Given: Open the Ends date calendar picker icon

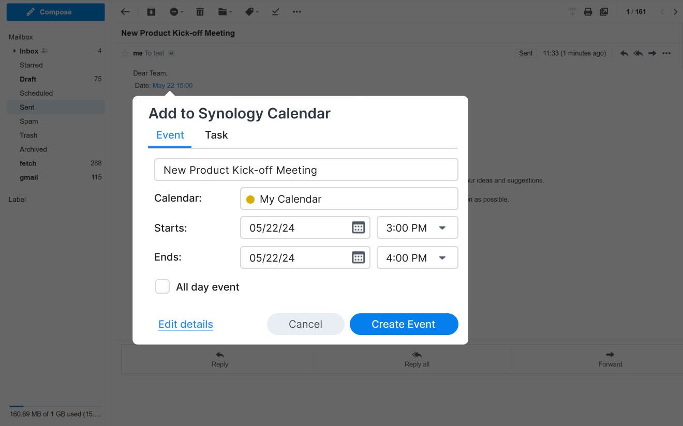Looking at the screenshot, I should 358,257.
